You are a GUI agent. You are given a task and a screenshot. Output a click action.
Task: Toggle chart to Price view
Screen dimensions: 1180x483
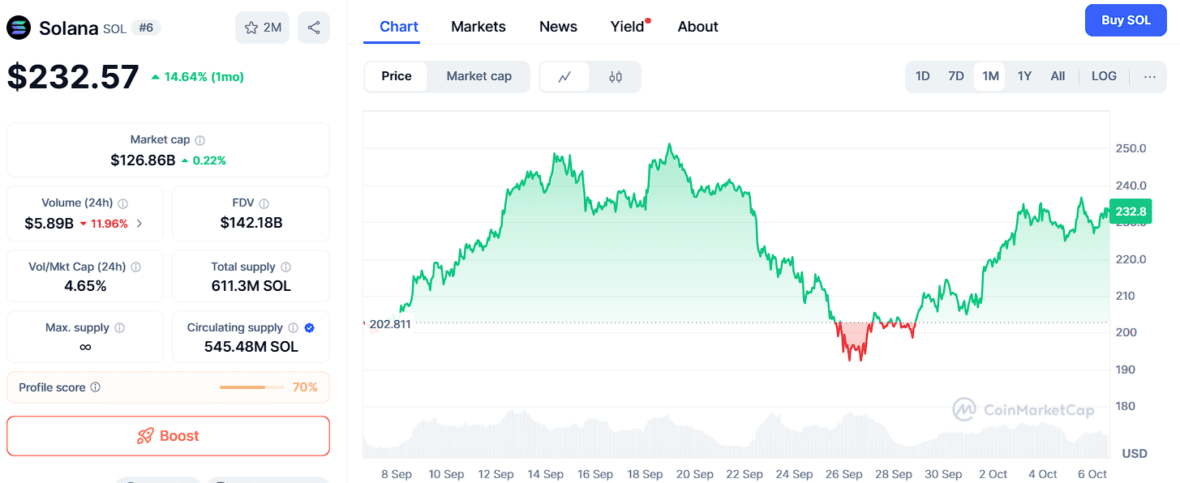click(397, 76)
